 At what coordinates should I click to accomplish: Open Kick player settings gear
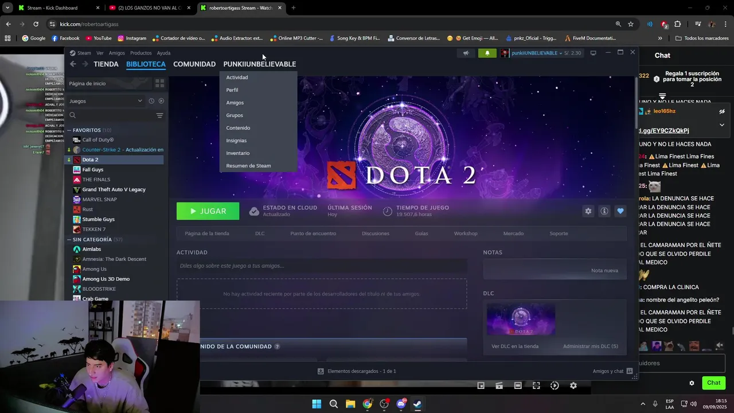click(x=573, y=385)
